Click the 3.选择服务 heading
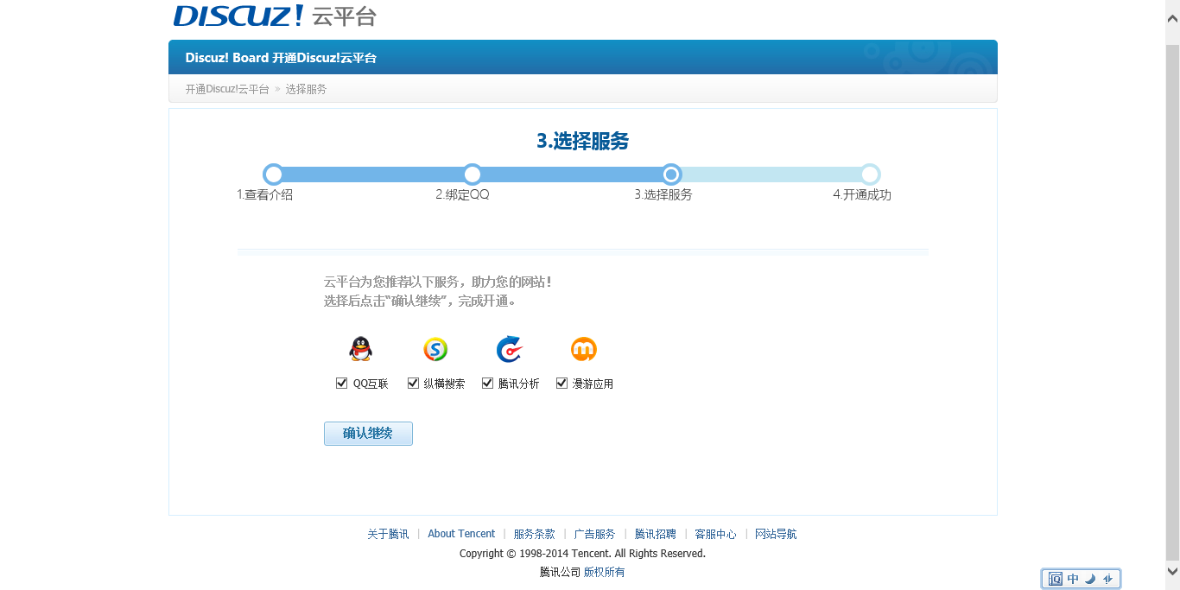The image size is (1180, 590). point(583,141)
